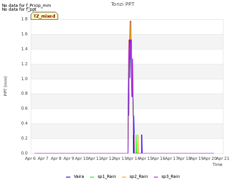
Task: Click the Apr 17 x-axis date label
Action: pos(171,158)
